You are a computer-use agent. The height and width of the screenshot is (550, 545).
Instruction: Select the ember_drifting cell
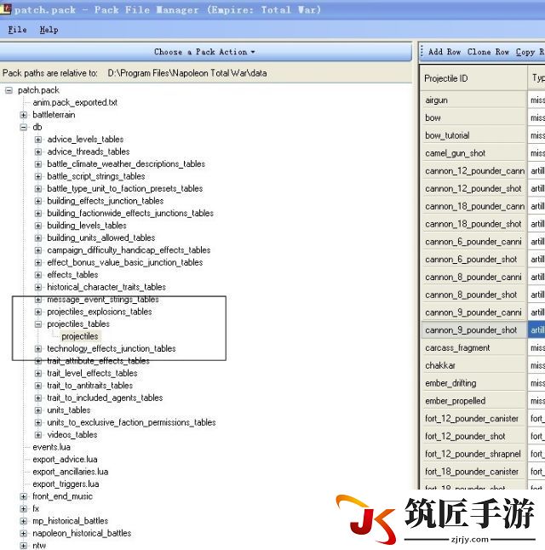(x=473, y=383)
